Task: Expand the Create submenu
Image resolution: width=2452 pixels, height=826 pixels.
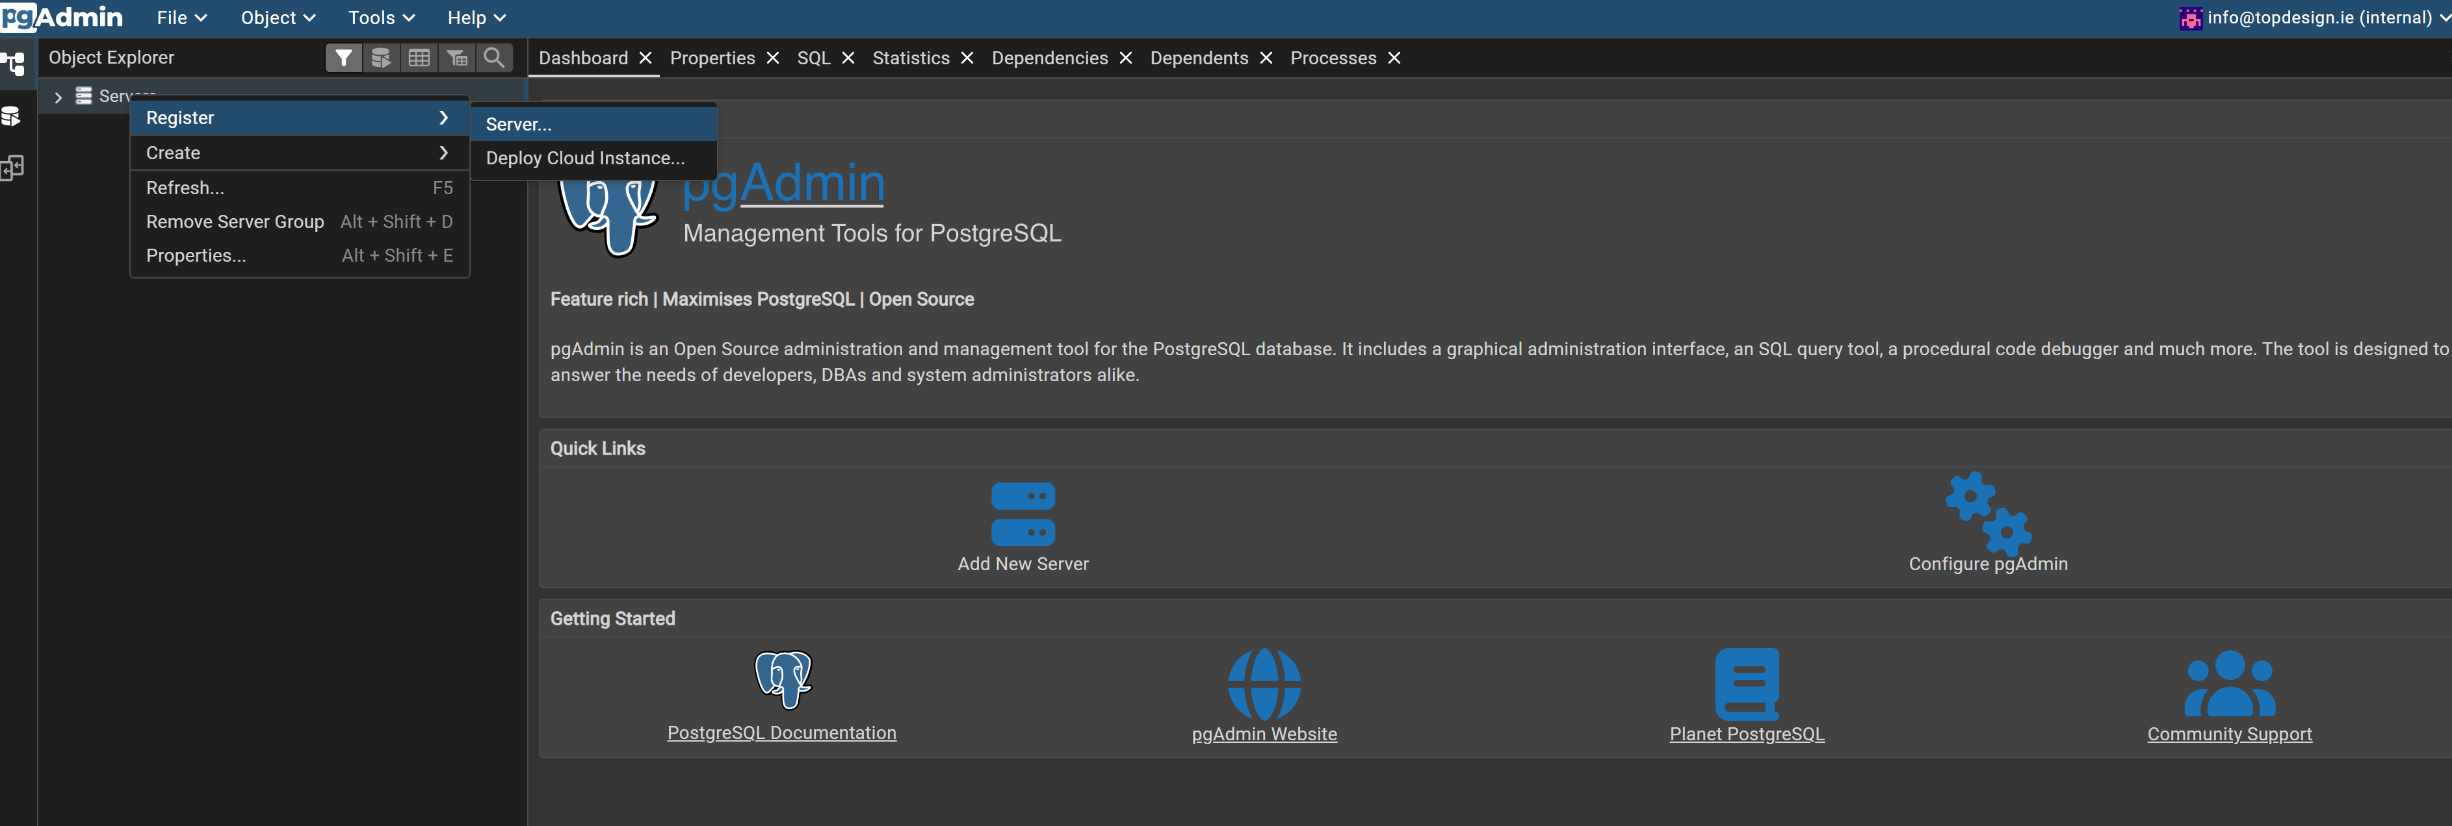Action: pos(298,153)
